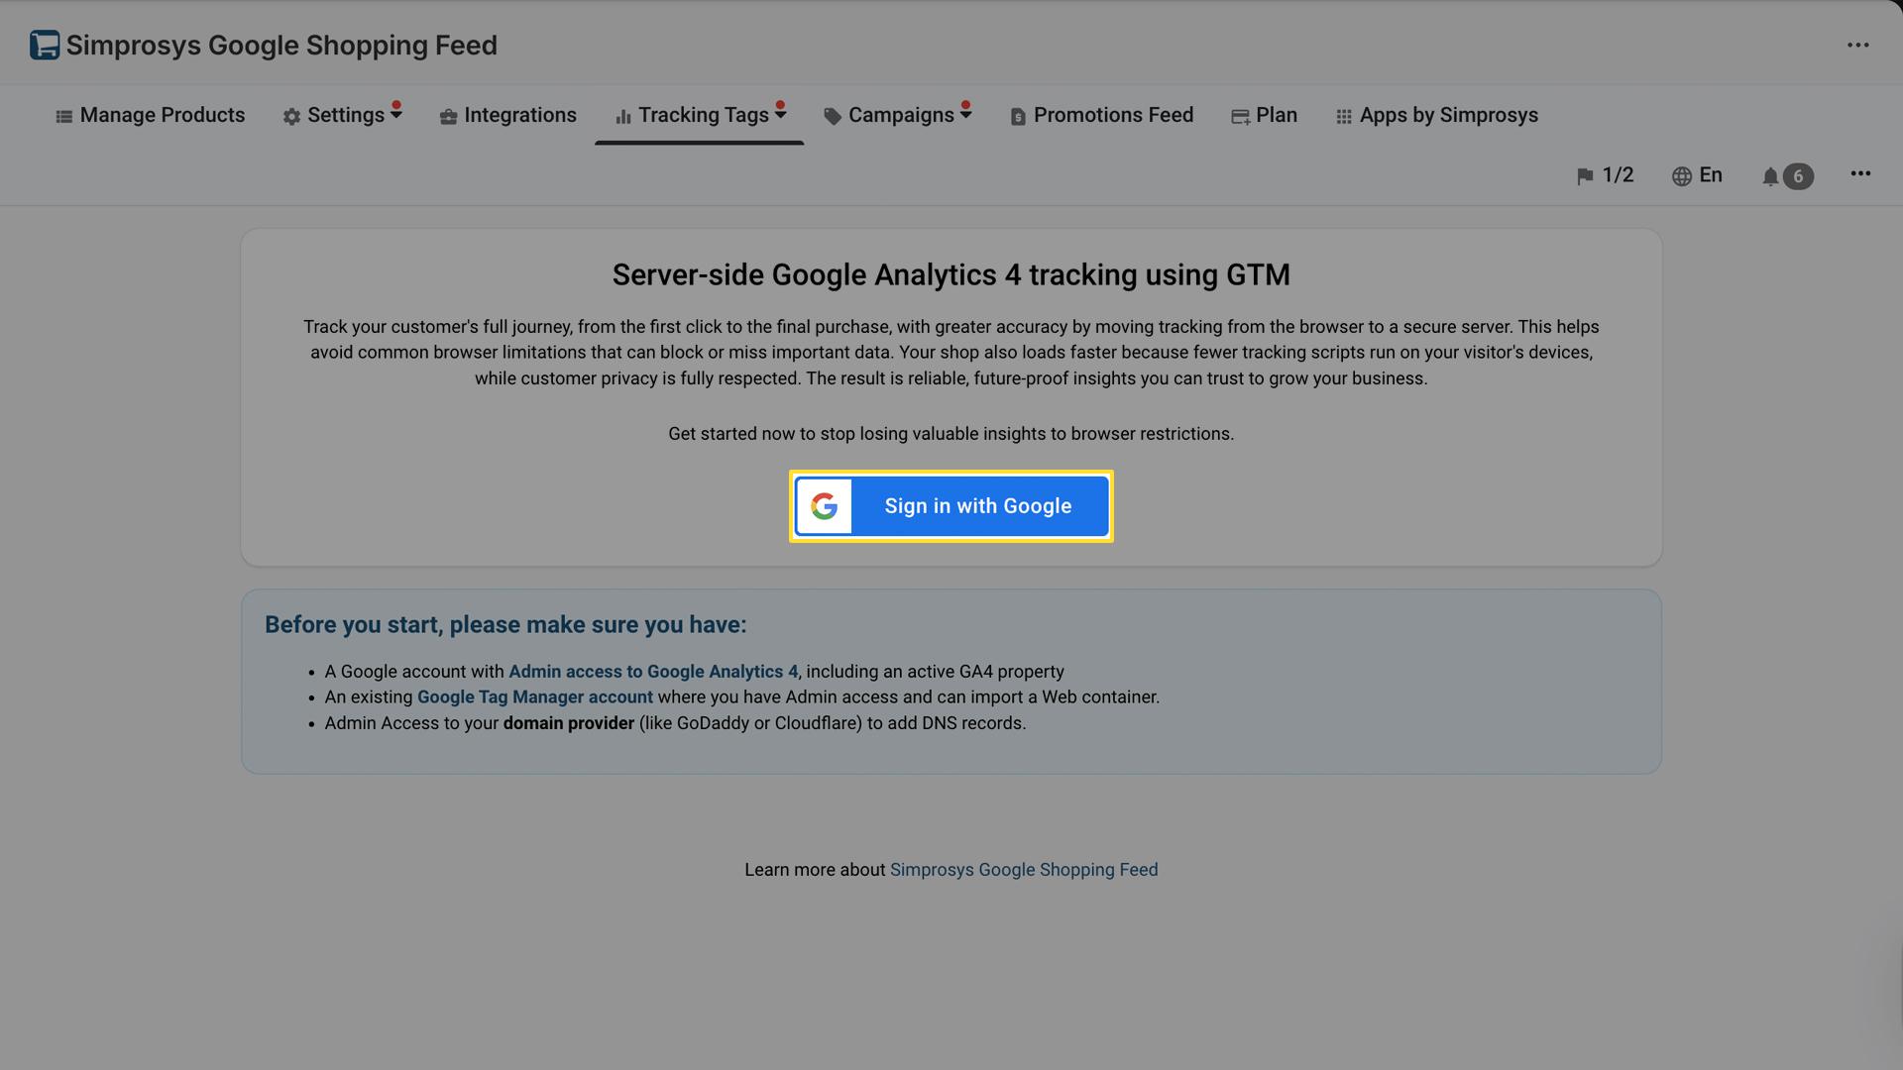The width and height of the screenshot is (1903, 1070).
Task: Select the Settings gear icon
Action: tap(291, 116)
